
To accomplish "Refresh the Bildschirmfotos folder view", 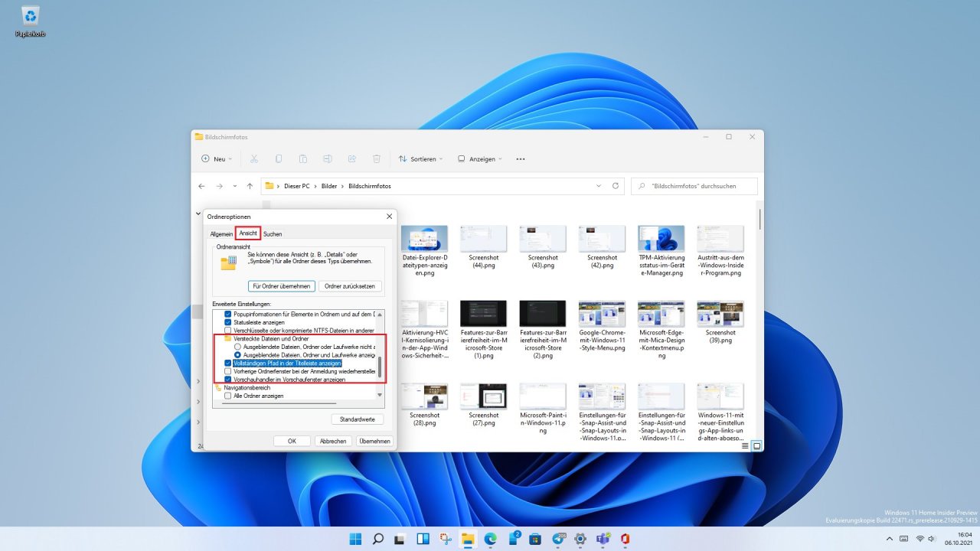I will click(x=616, y=186).
